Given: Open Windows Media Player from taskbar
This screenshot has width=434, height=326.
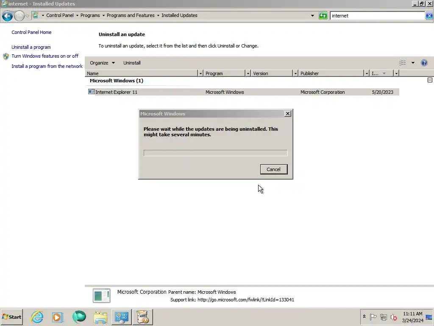Looking at the screenshot, I should click(58, 317).
